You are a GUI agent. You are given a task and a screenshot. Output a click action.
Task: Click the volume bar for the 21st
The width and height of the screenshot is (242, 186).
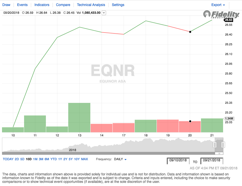pyautogui.click(x=212, y=126)
